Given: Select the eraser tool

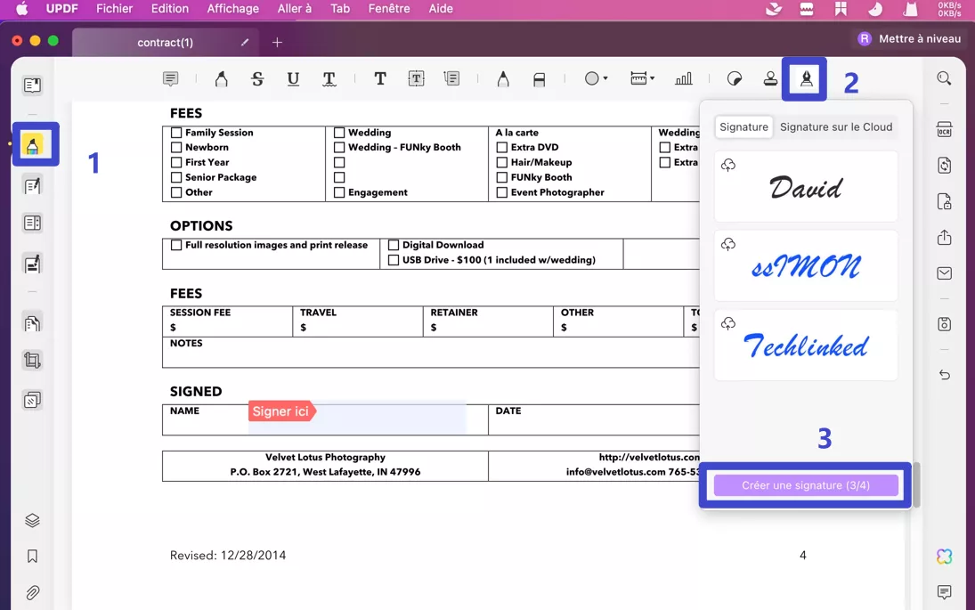Looking at the screenshot, I should pos(539,78).
